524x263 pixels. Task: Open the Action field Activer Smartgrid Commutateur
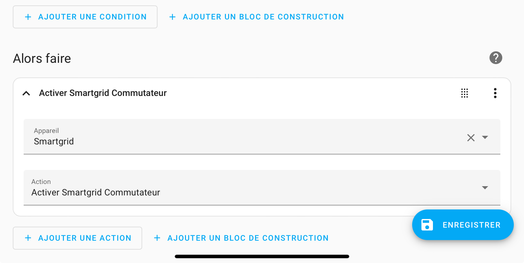pos(262,187)
